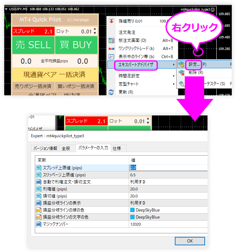Screen dimensions: 236x252
Task: Click the 表示中のライン等 chart icon
Action: click(111, 57)
